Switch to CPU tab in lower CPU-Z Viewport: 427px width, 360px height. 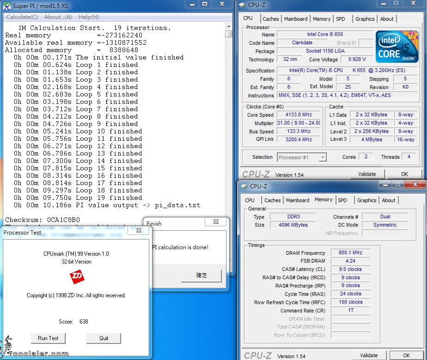pyautogui.click(x=250, y=200)
